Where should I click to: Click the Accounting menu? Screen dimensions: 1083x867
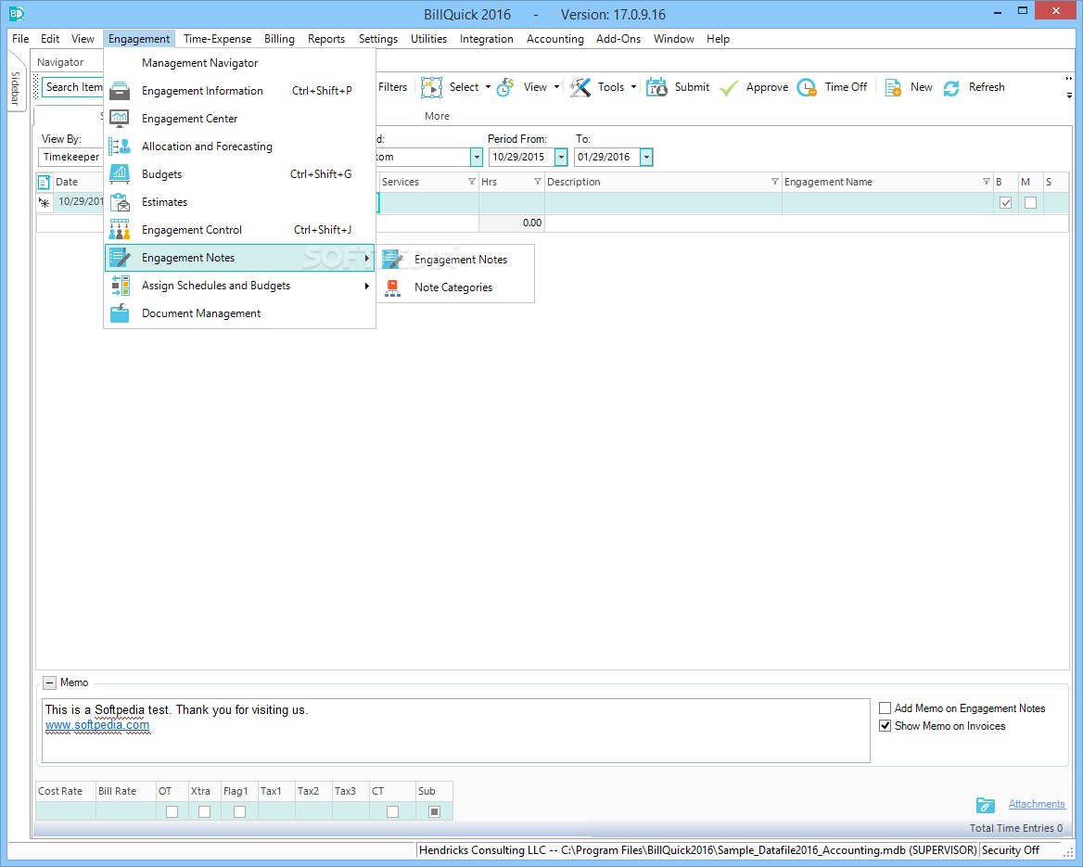[554, 39]
